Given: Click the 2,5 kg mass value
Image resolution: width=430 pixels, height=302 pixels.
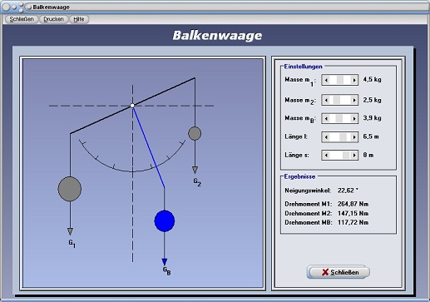Looking at the screenshot, I should pos(372,100).
